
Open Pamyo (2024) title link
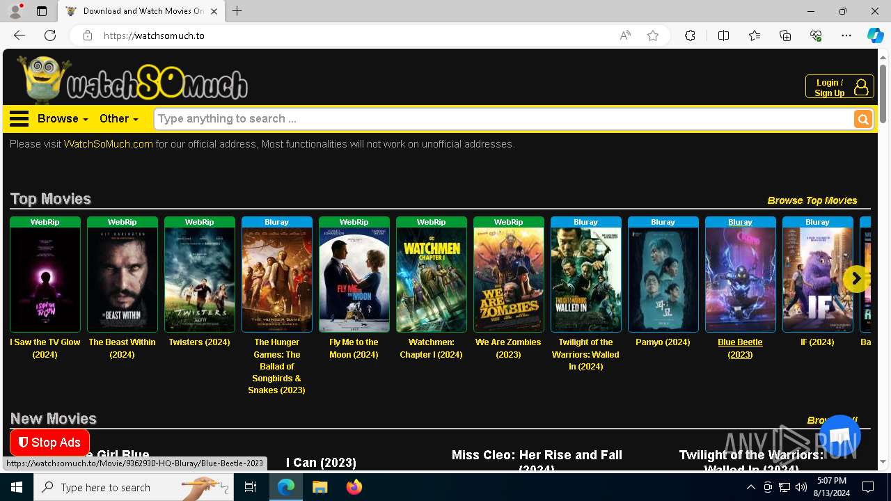(x=663, y=342)
